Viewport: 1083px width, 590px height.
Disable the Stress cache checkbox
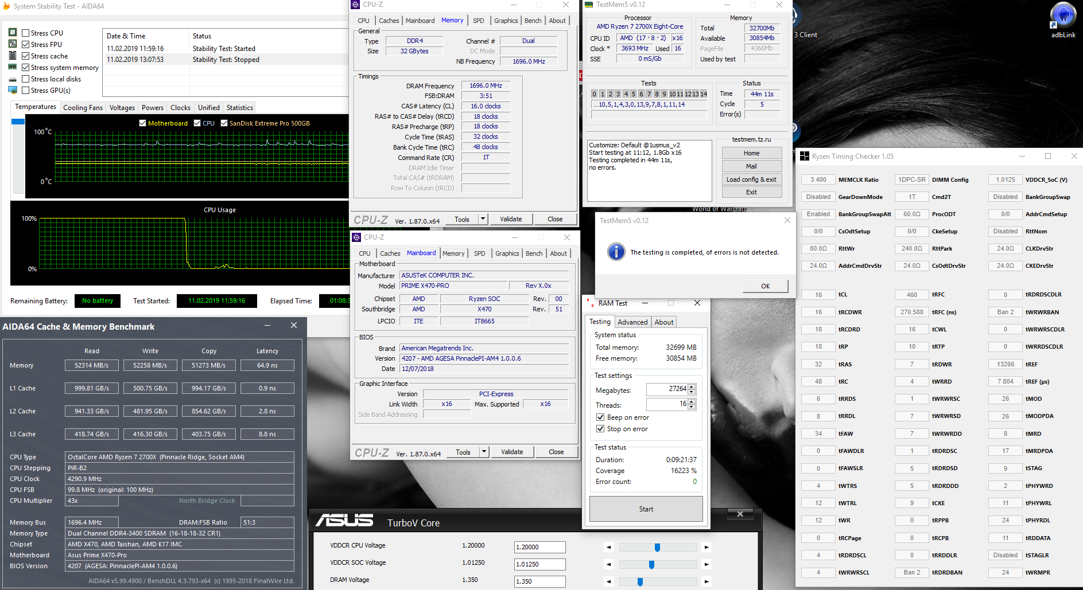(x=26, y=56)
